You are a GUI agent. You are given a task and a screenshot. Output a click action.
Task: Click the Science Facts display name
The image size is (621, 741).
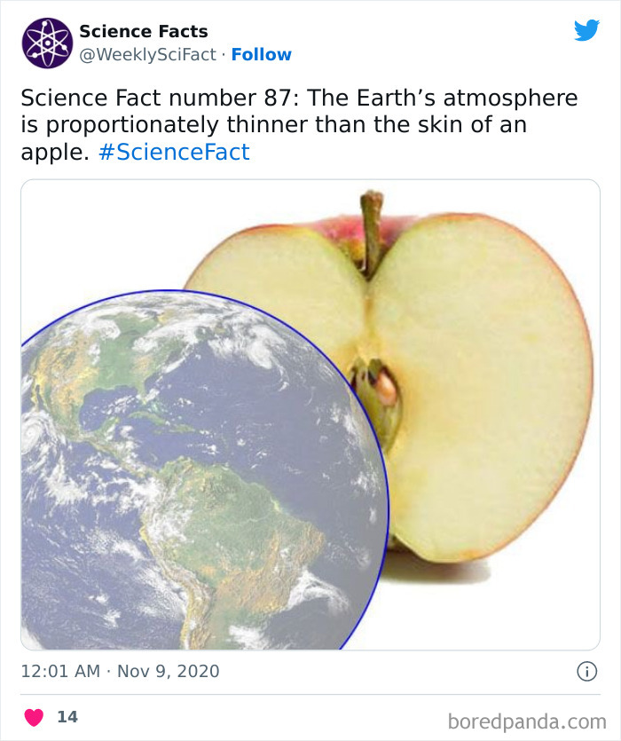point(142,31)
